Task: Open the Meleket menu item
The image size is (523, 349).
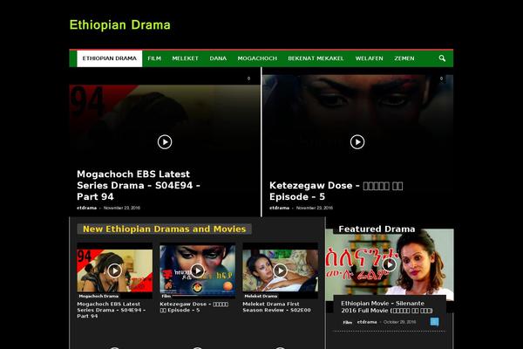Action: pos(185,58)
